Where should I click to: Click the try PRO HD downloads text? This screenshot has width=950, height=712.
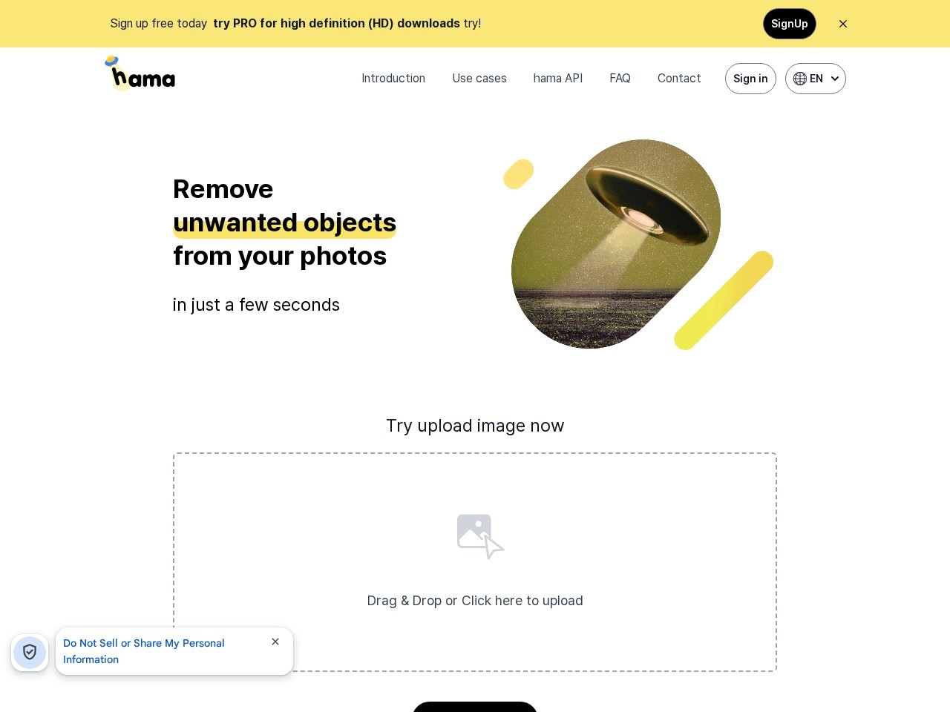tap(336, 24)
